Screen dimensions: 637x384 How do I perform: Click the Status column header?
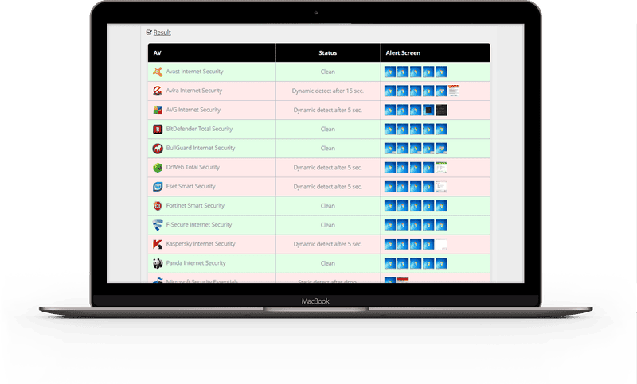click(328, 52)
